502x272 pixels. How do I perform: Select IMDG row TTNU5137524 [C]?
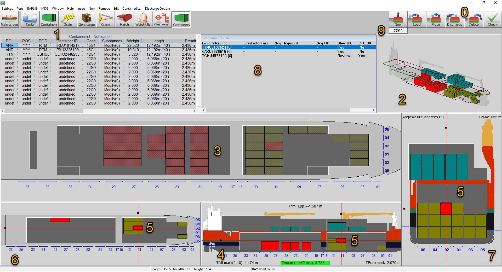point(289,47)
